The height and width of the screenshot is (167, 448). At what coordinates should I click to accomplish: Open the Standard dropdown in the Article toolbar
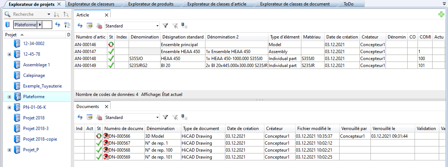click(157, 26)
